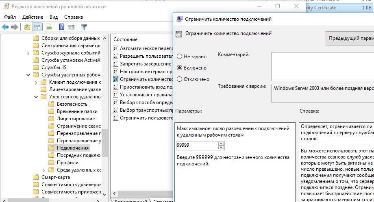This screenshot has width=374, height=202.
Task: Click the 'Предыдущий параметр' button
Action: coord(350,38)
